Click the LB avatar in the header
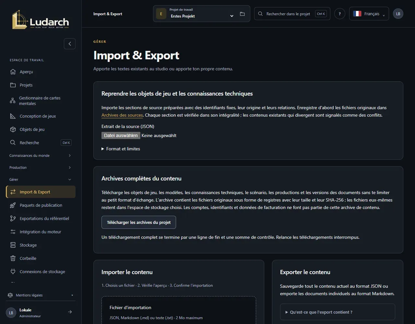The image size is (415, 324). [398, 14]
